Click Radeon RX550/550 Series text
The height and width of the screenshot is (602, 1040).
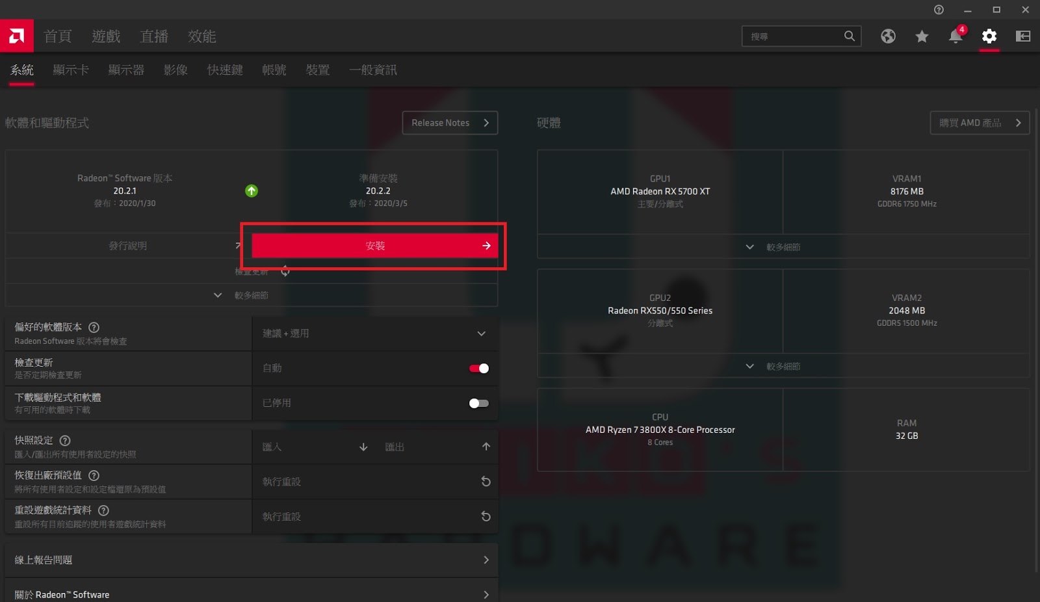pyautogui.click(x=660, y=311)
